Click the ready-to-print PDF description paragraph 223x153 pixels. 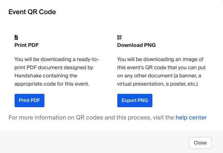57,71
